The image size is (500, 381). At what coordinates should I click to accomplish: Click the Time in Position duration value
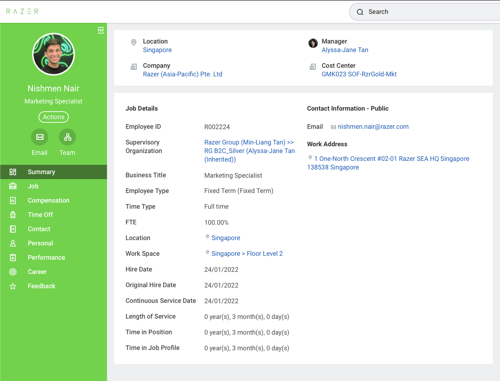pyautogui.click(x=247, y=332)
